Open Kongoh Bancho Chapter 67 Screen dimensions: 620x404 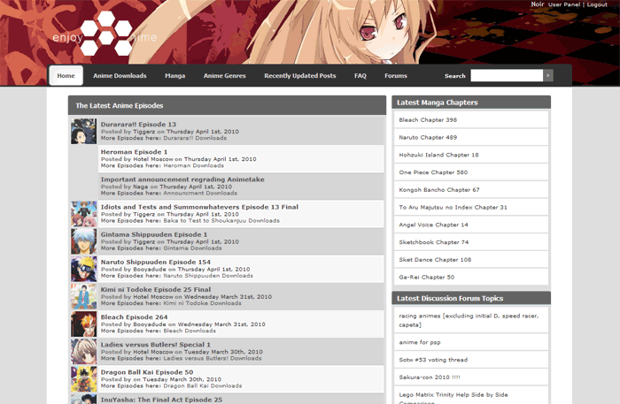(x=439, y=190)
